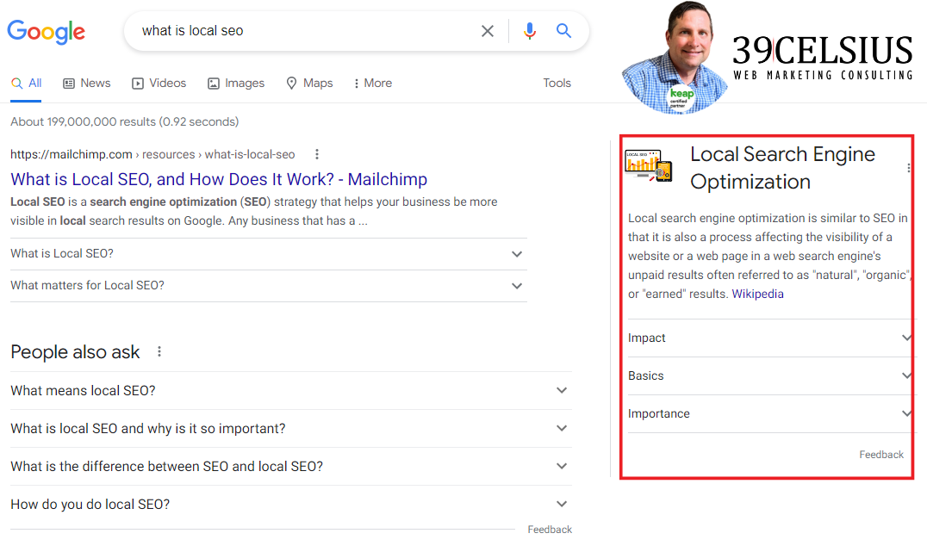Click the mailchimp.com result URL breadcrumb

coord(152,154)
